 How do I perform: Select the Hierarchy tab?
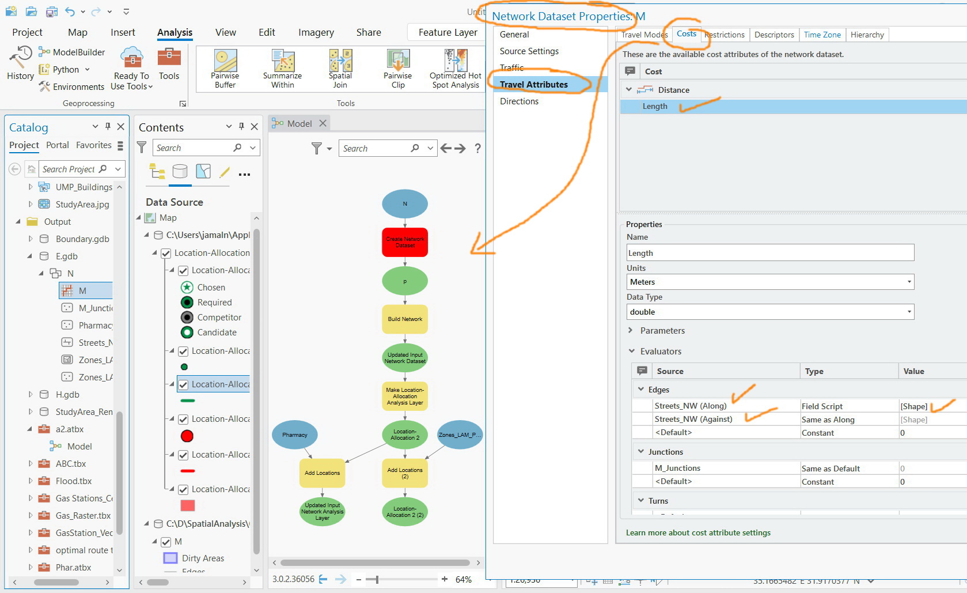click(x=867, y=35)
